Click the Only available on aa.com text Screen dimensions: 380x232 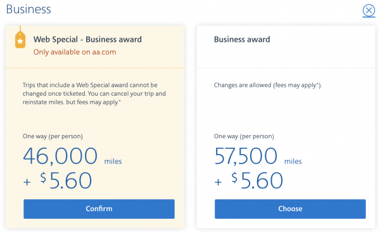pos(75,52)
